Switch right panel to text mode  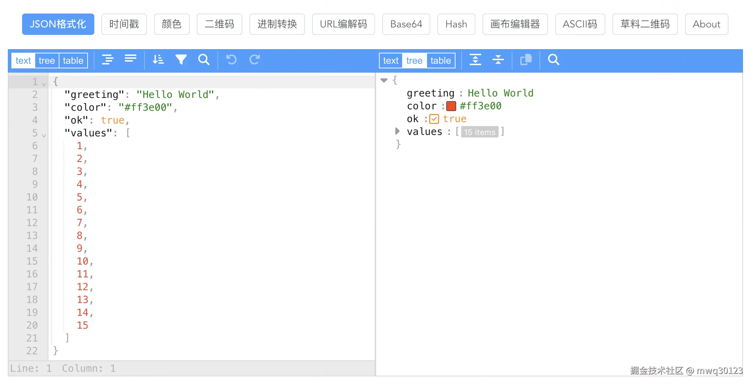tap(390, 60)
